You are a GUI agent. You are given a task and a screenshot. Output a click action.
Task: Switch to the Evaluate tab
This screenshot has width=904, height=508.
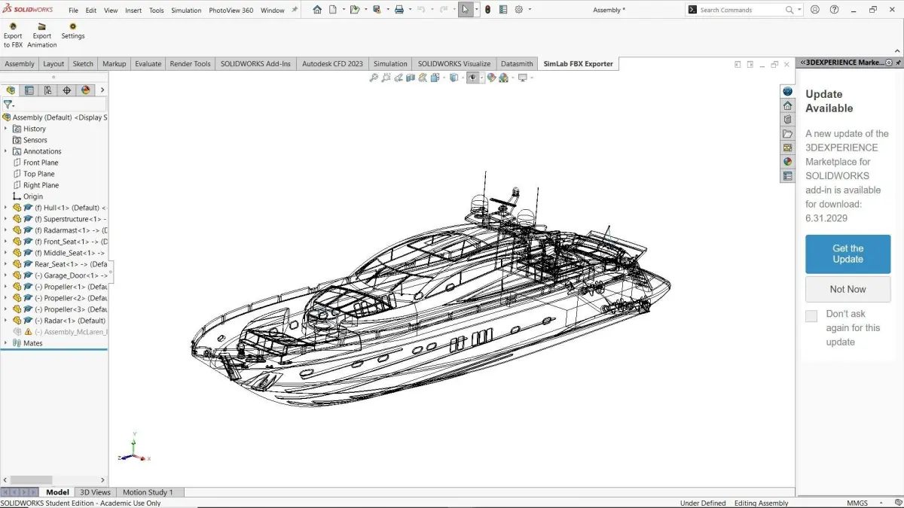coord(148,64)
